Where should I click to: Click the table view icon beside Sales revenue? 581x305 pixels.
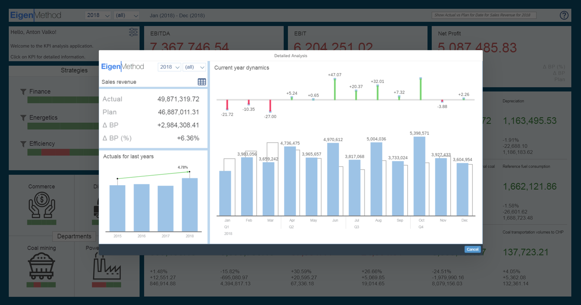click(202, 82)
